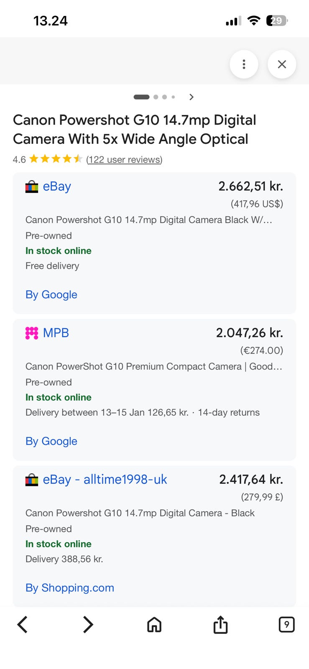Tap the browser back arrow

click(23, 625)
